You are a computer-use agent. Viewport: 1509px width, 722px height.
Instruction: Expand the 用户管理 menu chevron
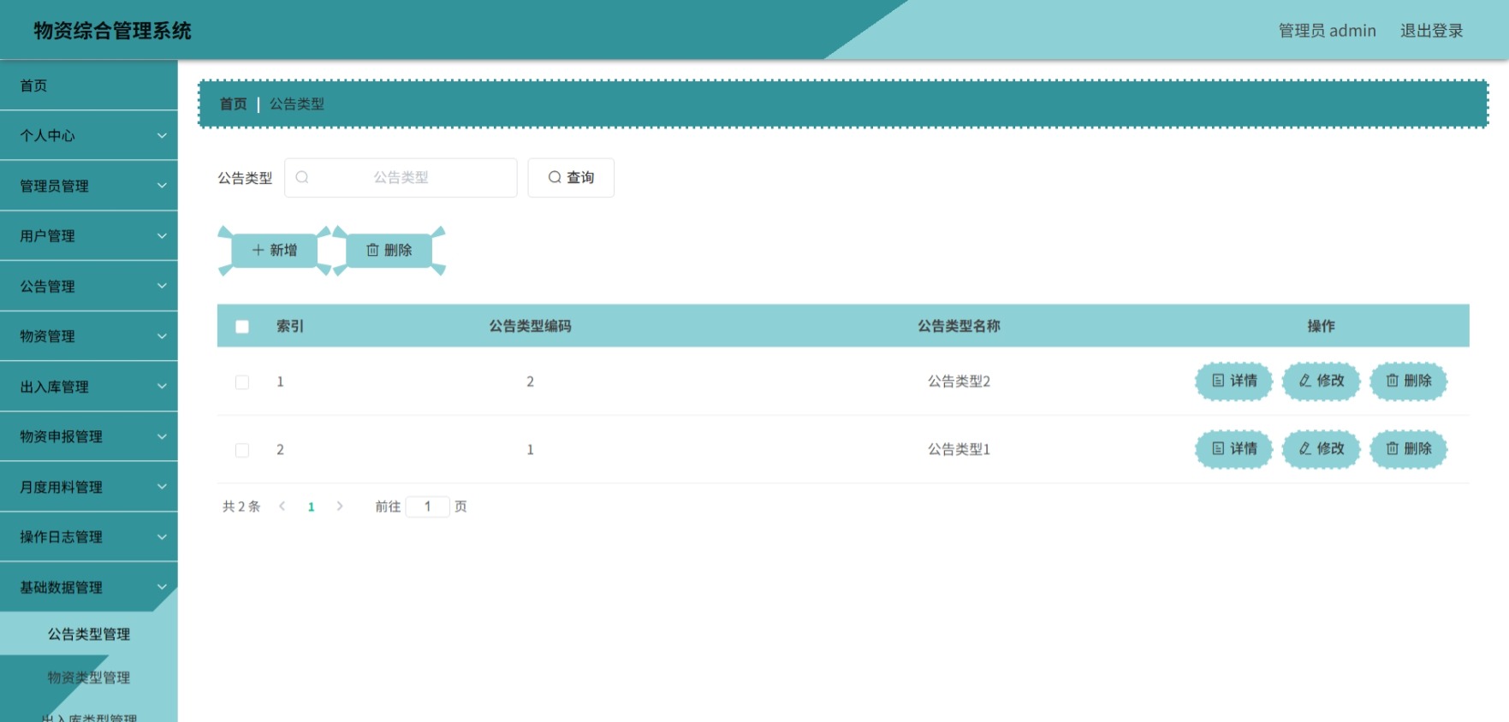click(x=162, y=235)
